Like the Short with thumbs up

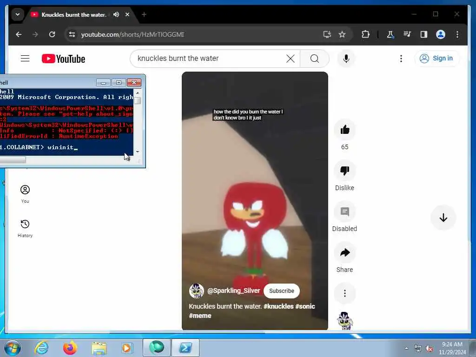point(344,130)
